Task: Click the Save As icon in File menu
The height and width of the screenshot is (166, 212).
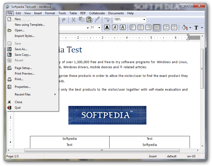Action: [9, 49]
